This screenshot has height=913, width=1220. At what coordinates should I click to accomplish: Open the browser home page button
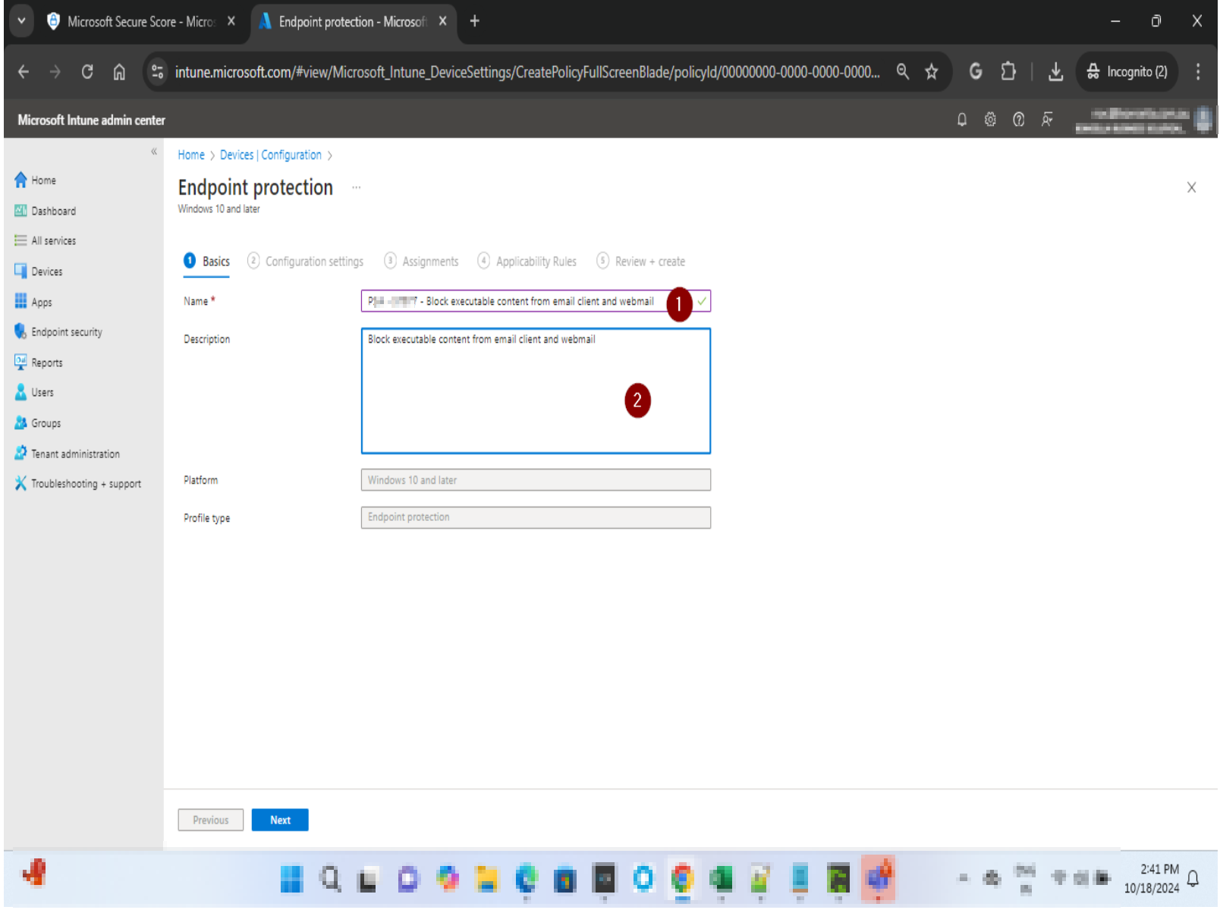[x=119, y=72]
